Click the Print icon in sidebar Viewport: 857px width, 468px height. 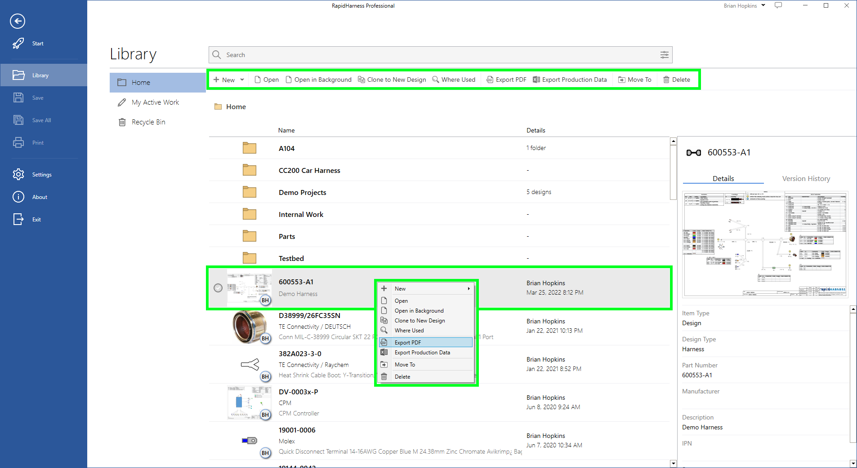pyautogui.click(x=18, y=142)
